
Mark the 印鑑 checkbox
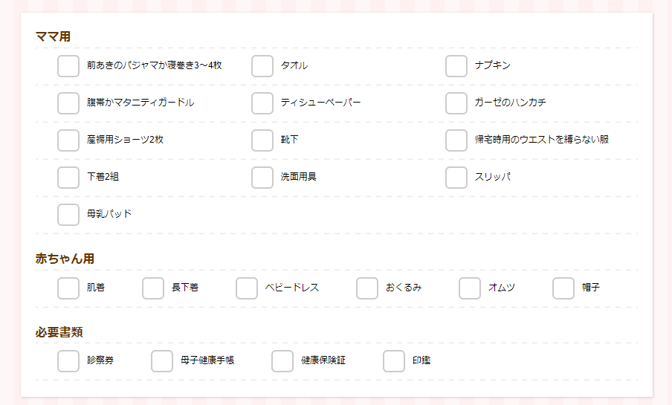[x=394, y=361]
